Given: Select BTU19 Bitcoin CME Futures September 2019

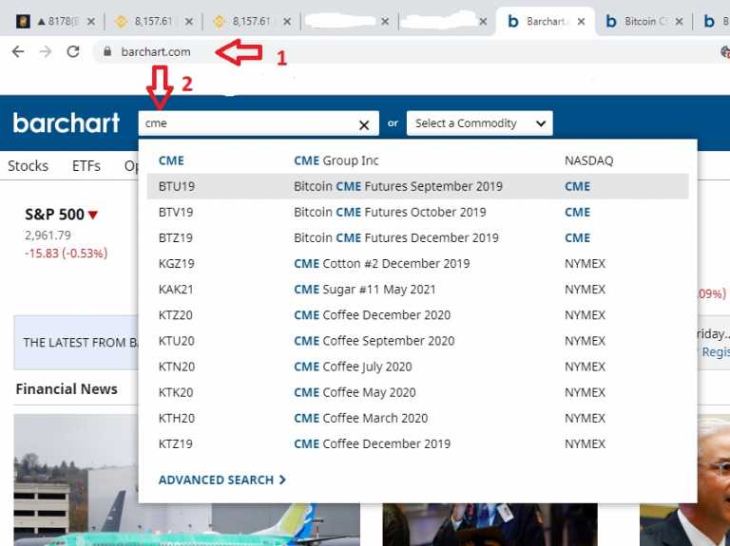Looking at the screenshot, I should point(417,186).
